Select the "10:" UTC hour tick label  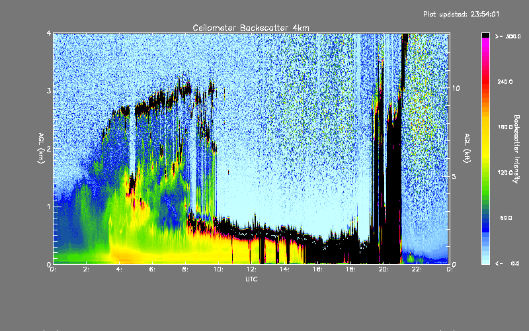pyautogui.click(x=218, y=269)
